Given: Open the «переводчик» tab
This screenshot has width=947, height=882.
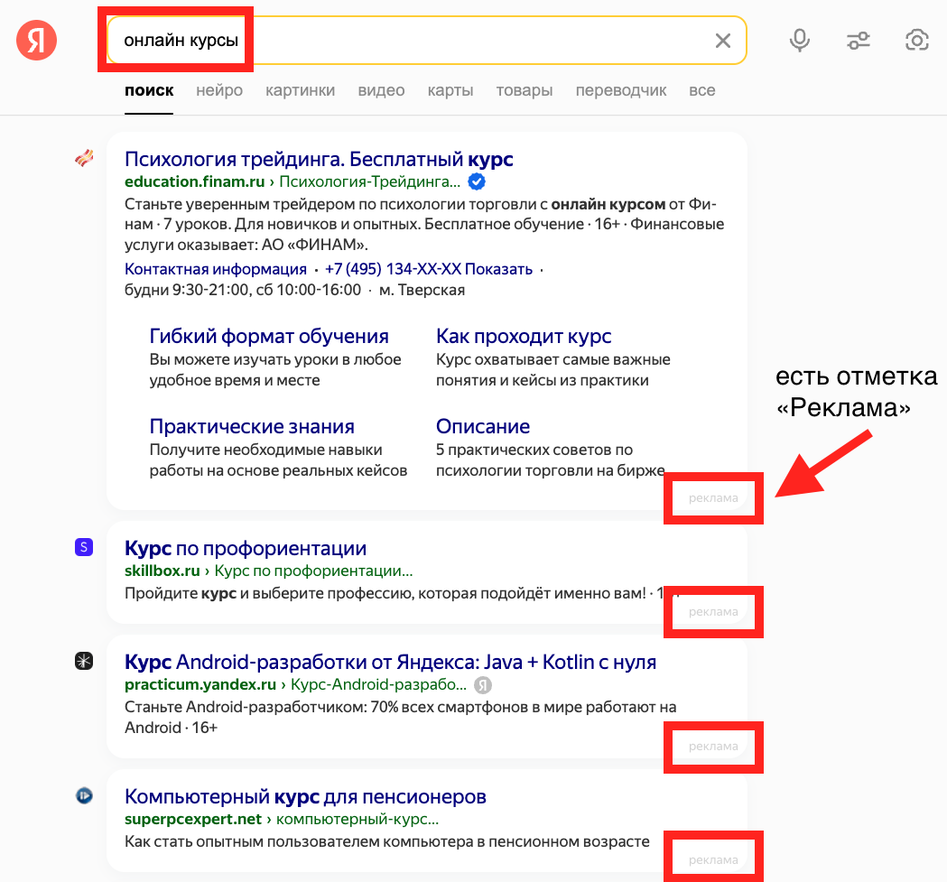Looking at the screenshot, I should tap(621, 90).
